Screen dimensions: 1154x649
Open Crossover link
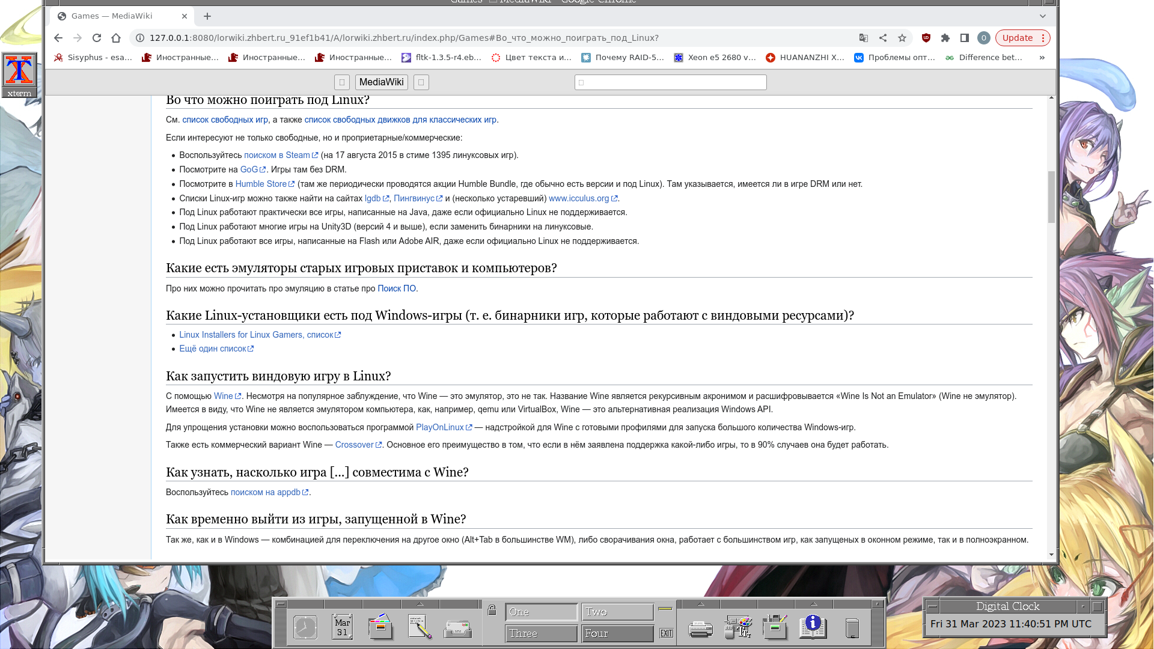coord(358,445)
